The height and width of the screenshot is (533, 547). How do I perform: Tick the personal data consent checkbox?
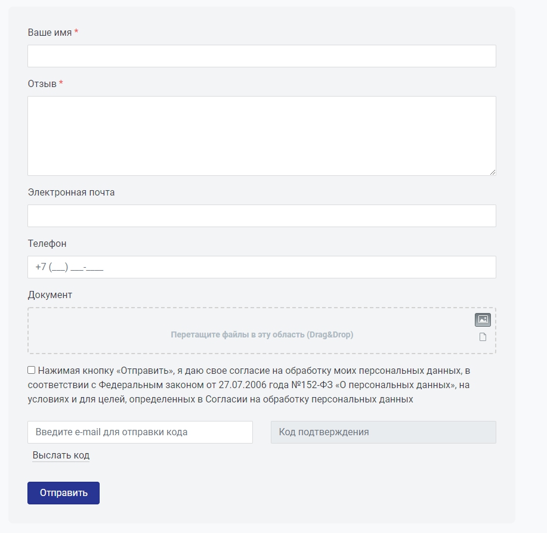[x=32, y=370]
